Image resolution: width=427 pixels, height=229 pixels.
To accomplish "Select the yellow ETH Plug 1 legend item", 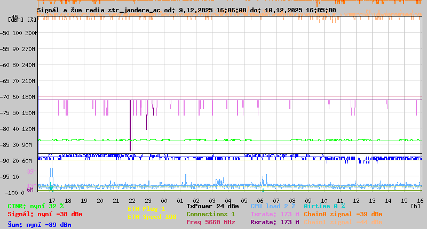I will click(146, 209).
